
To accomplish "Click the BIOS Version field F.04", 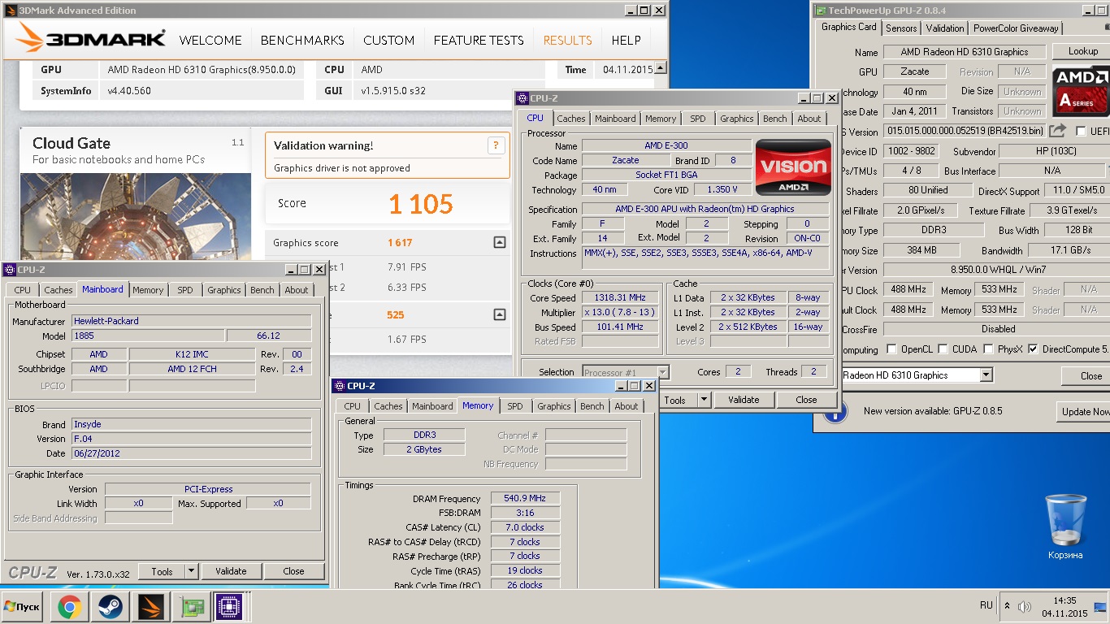I will [x=191, y=439].
